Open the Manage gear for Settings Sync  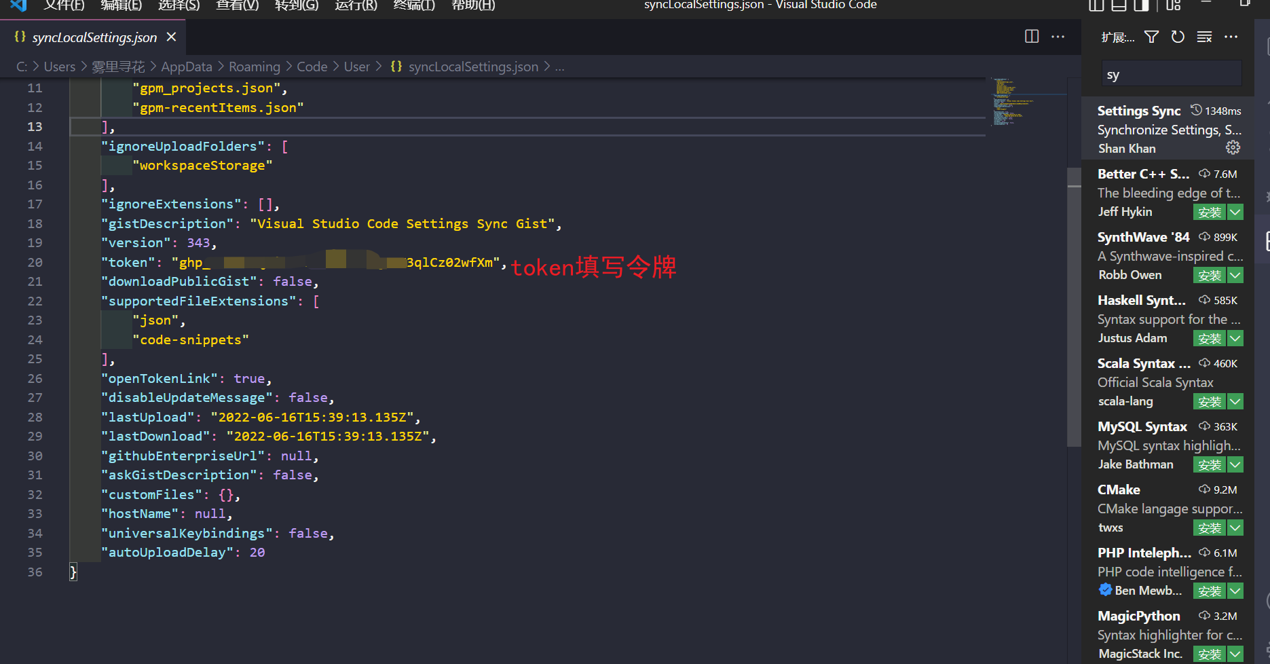click(1233, 147)
